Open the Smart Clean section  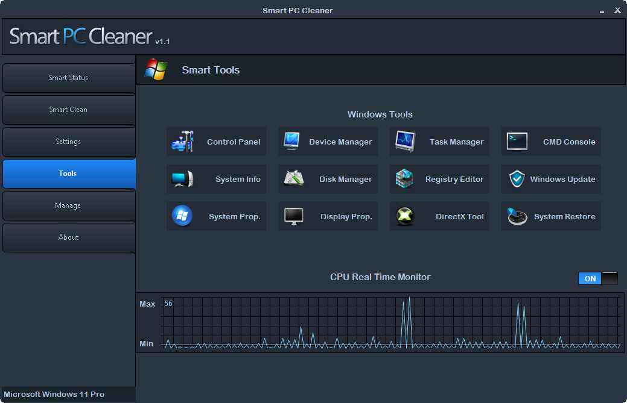tap(69, 110)
